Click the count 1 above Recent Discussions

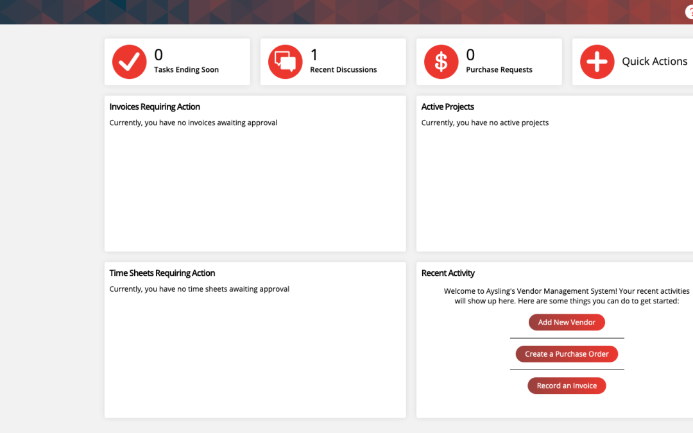314,55
